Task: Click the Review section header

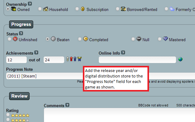Action: point(19,96)
